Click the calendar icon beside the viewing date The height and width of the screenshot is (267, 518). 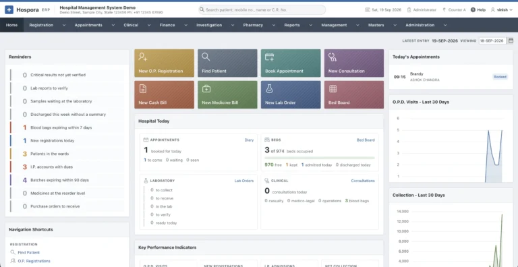[x=511, y=40]
